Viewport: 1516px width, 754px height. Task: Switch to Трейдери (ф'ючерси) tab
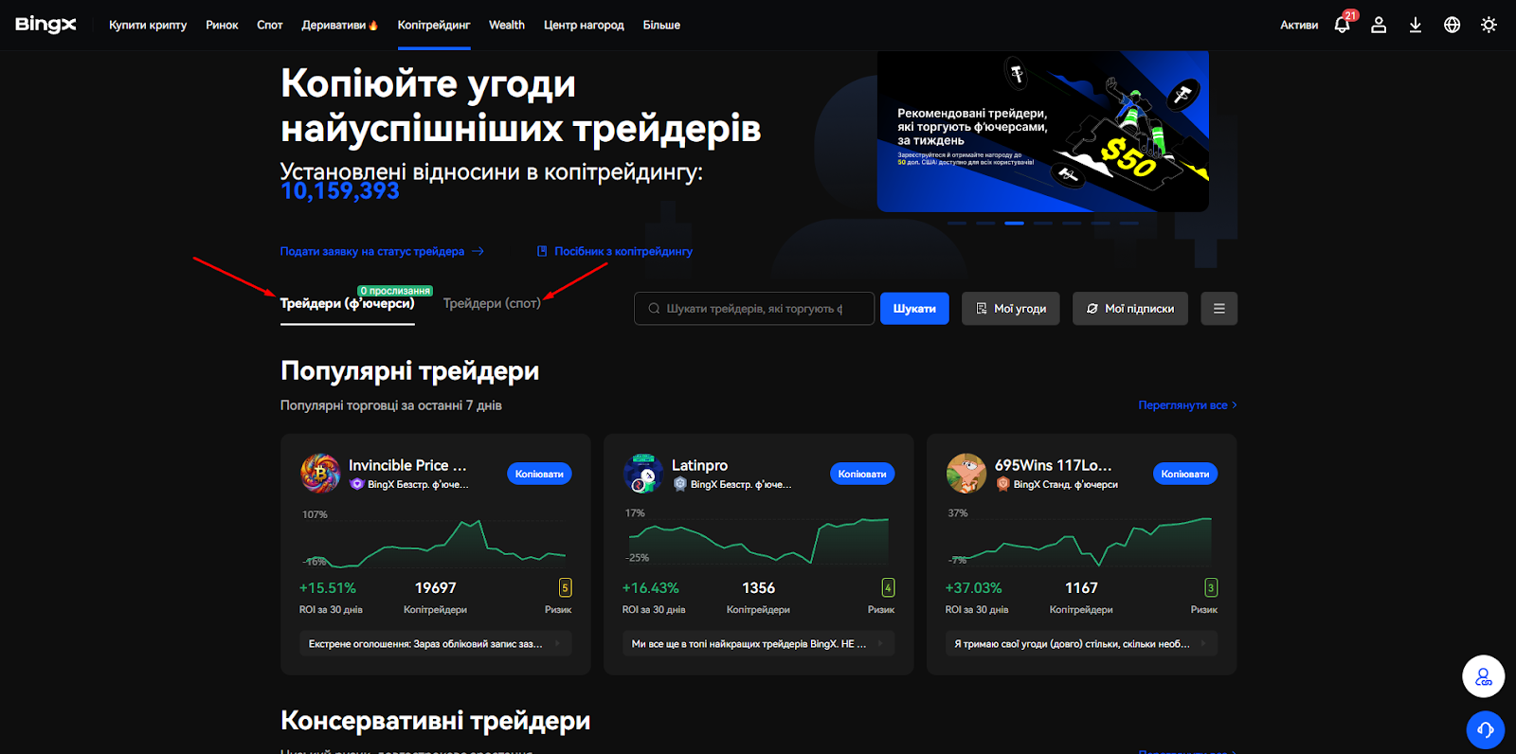tap(347, 303)
